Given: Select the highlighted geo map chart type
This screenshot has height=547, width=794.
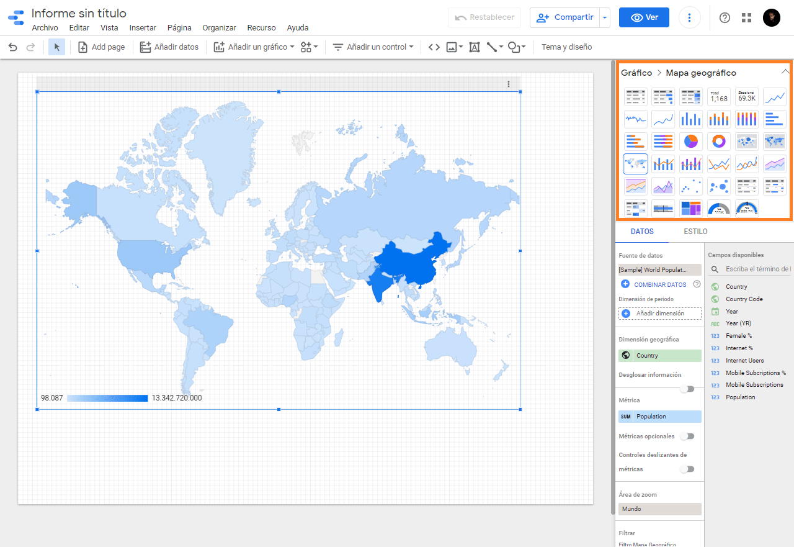Looking at the screenshot, I should click(x=635, y=164).
